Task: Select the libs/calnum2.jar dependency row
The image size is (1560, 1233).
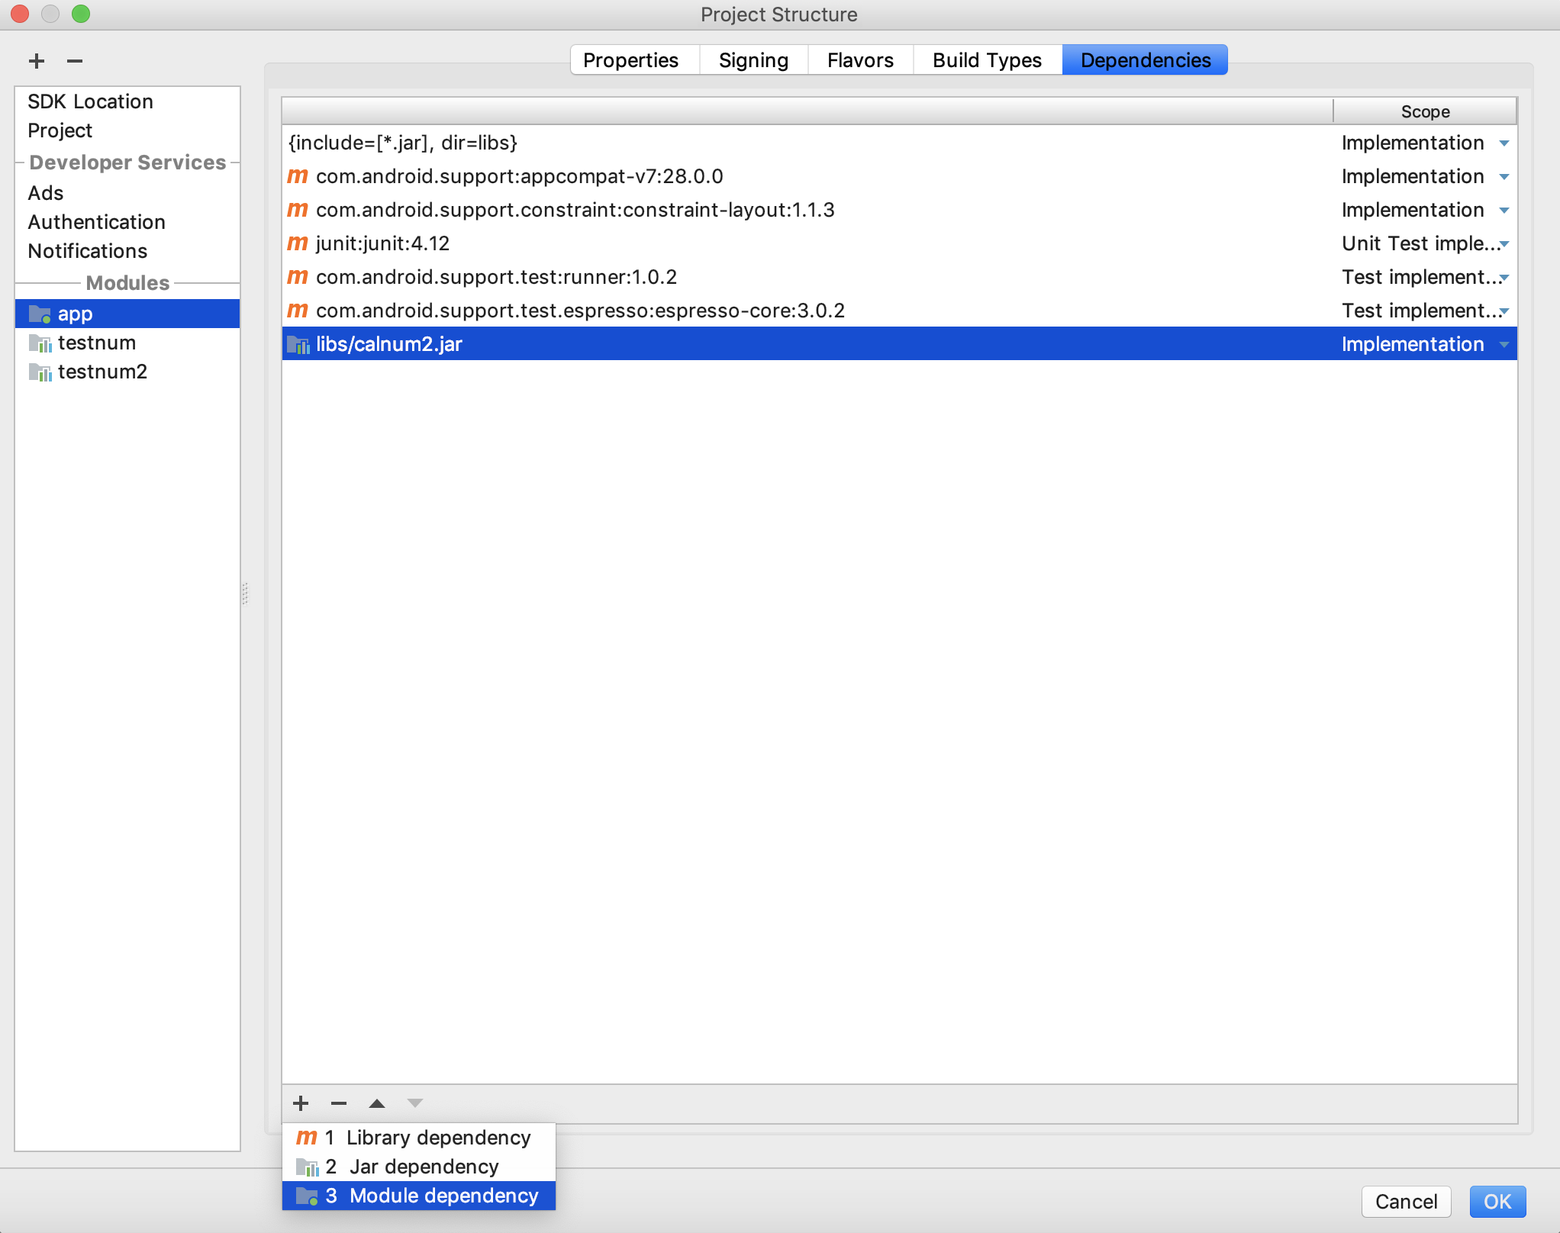Action: (899, 344)
